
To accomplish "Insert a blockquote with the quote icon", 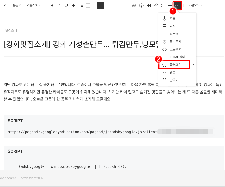I will click(x=134, y=5).
